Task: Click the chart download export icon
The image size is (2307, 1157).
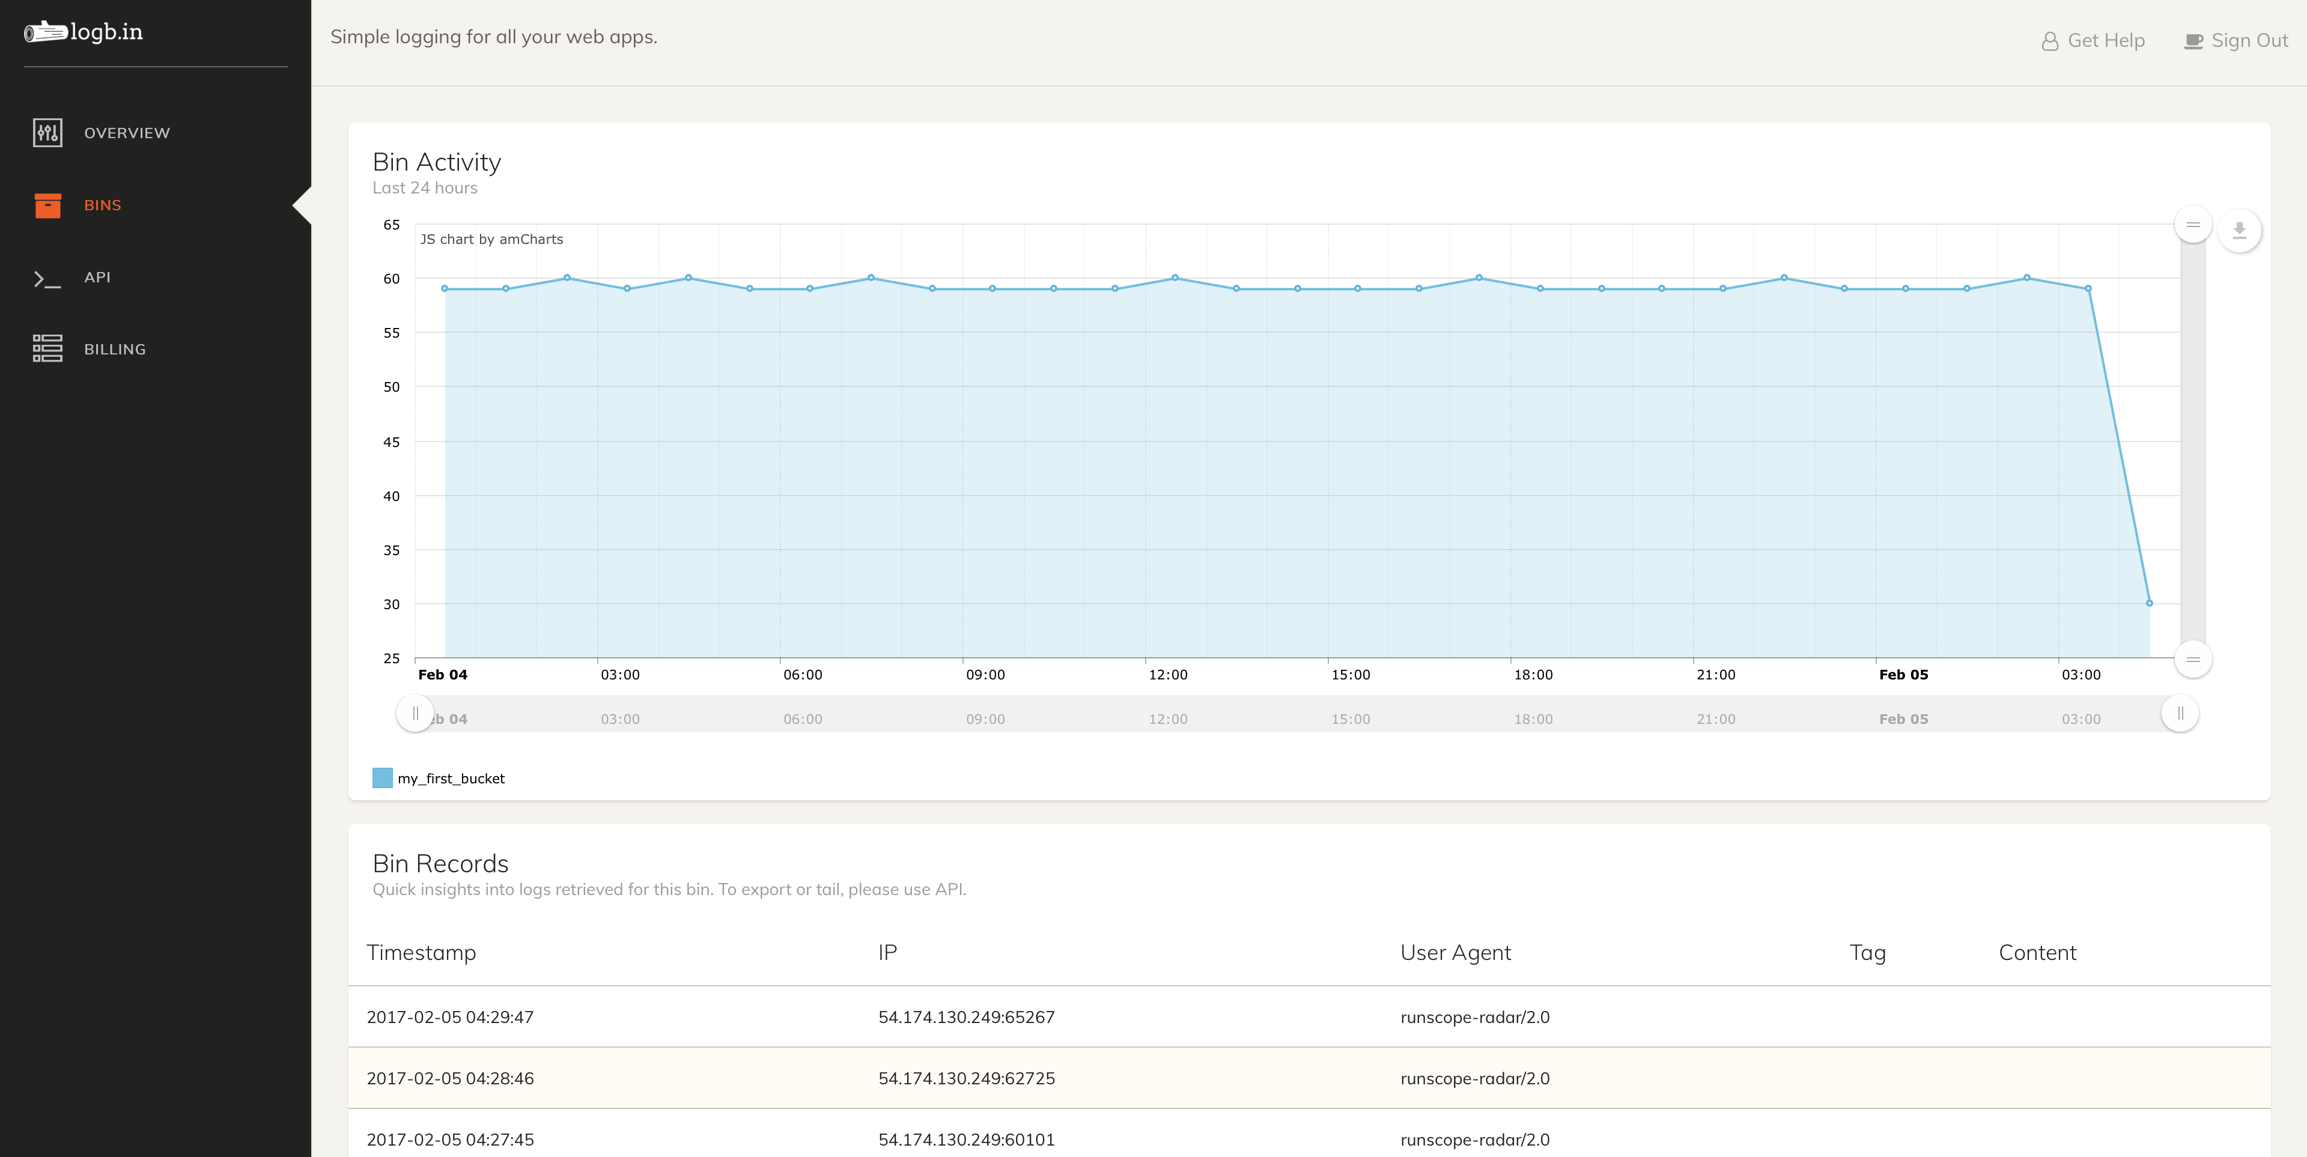Action: (x=2239, y=231)
